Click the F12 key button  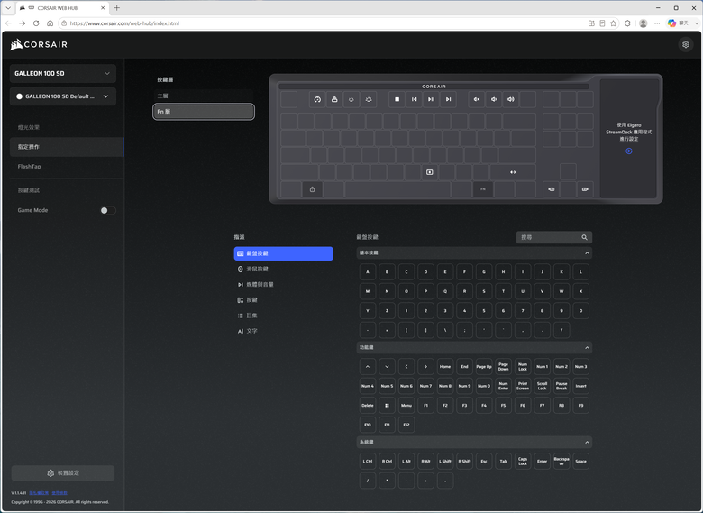point(406,425)
